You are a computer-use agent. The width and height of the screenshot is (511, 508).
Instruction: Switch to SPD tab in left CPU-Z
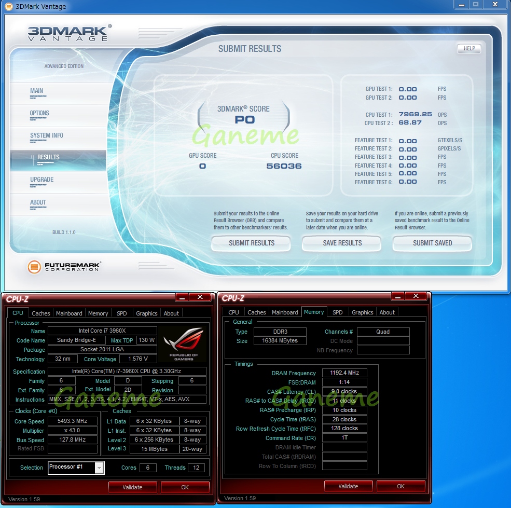point(121,313)
